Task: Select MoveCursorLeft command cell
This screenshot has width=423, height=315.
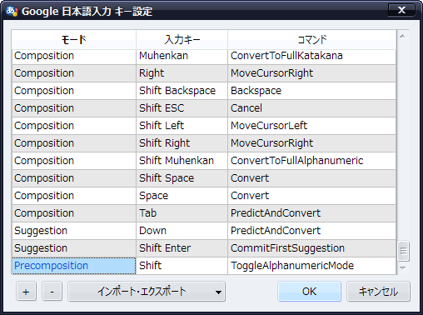Action: 312,126
